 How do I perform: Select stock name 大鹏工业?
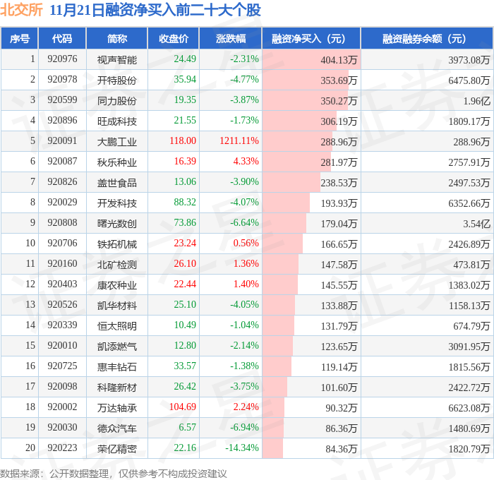coord(117,141)
